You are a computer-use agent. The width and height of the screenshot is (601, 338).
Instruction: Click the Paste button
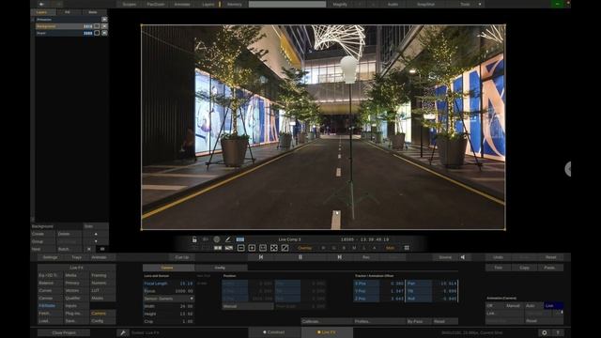point(549,268)
